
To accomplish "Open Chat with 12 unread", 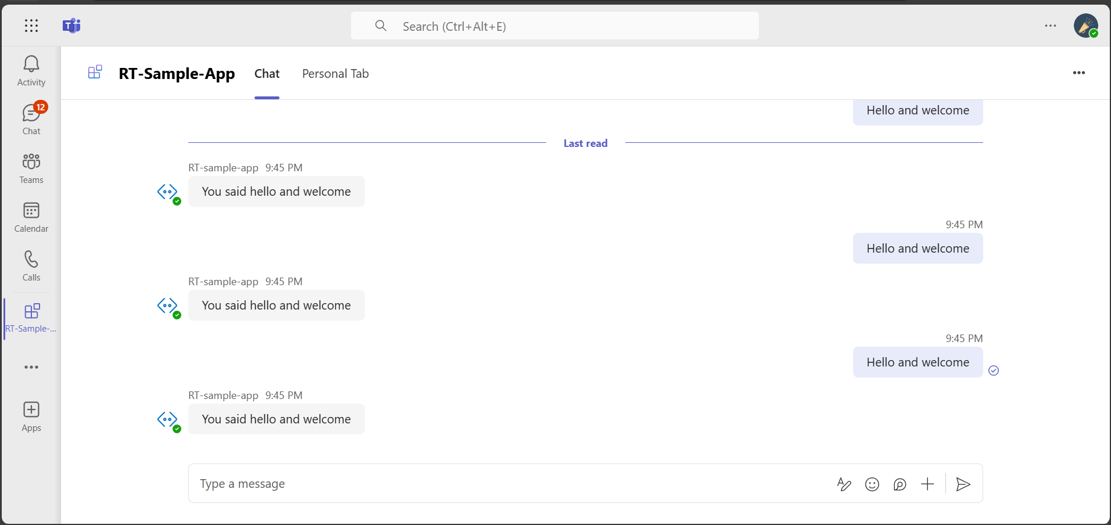I will [31, 120].
